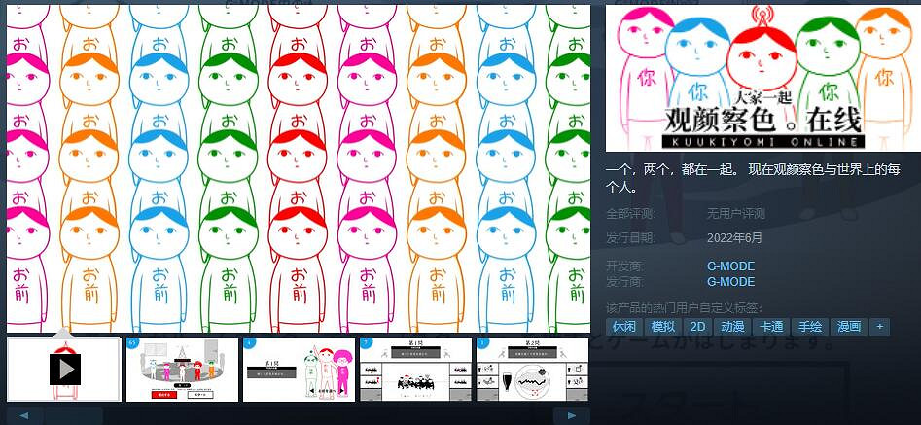
Task: Click the 开发商 label
Action: click(625, 266)
